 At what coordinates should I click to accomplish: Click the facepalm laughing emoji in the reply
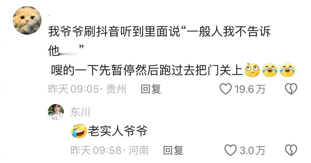pos(79,131)
